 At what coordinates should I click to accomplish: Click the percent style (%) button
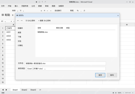pyautogui.click(x=78, y=11)
